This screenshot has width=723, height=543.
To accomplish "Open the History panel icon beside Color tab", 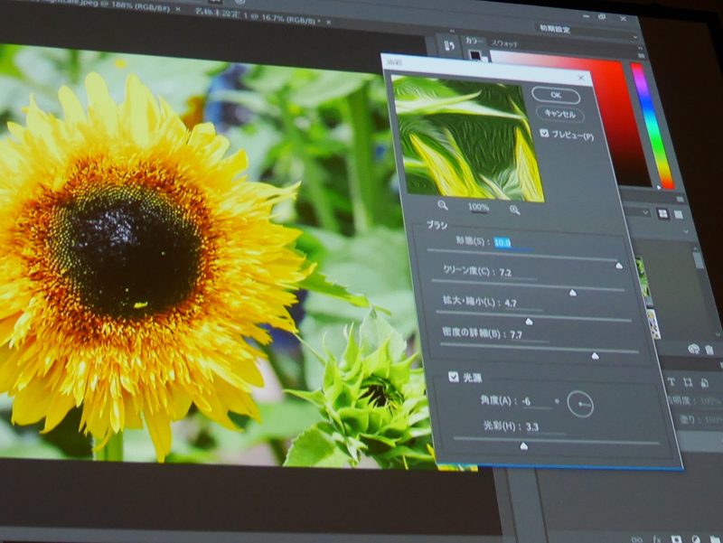I will [x=448, y=45].
